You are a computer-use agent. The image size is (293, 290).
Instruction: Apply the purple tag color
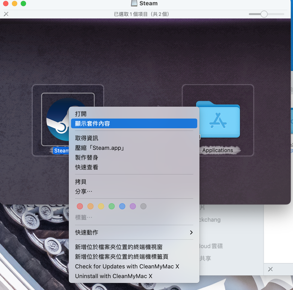pos(133,206)
